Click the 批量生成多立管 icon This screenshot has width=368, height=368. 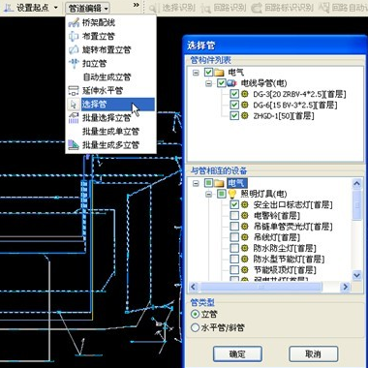pyautogui.click(x=74, y=145)
